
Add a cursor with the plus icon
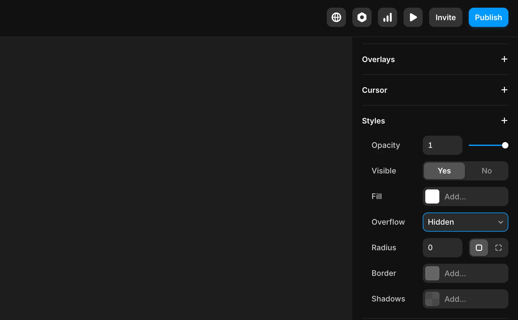pos(504,90)
